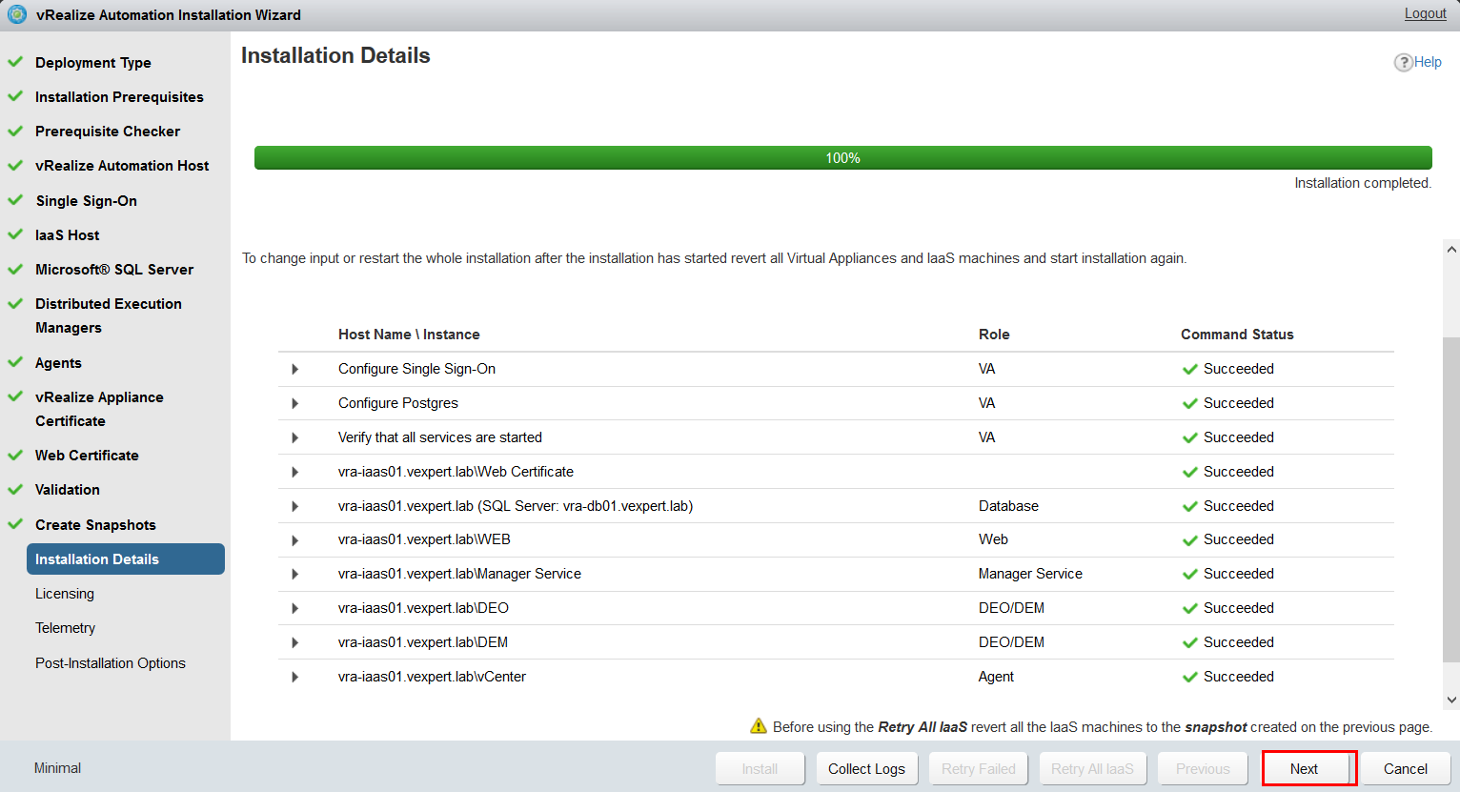Expand the vra-iaas01.vexpert.lab\vCenter row
Screen dimensions: 1460x792
[295, 678]
